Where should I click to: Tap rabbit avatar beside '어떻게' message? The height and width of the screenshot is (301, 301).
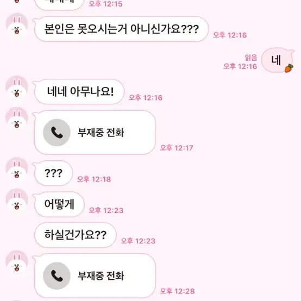click(x=17, y=199)
